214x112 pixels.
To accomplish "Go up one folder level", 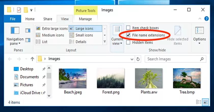I will (x=32, y=59).
